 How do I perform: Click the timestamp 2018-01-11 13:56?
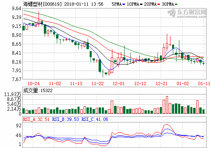click(84, 4)
